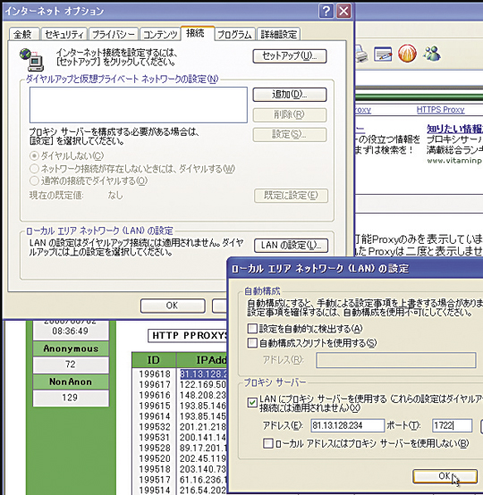Click the ID column header in proxy table
Image resolution: width=483 pixels, height=495 pixels.
(x=154, y=360)
